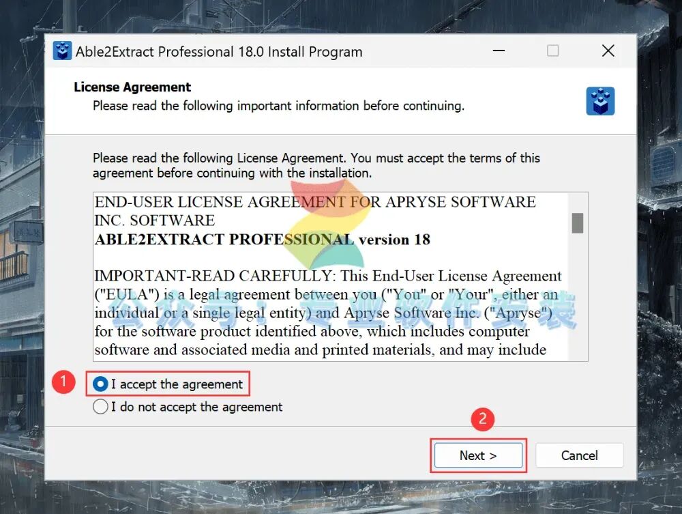The image size is (682, 514).
Task: Close the installer window
Action: [x=608, y=51]
